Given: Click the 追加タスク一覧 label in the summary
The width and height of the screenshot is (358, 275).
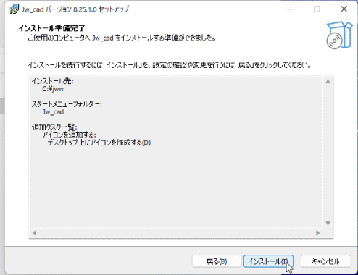Looking at the screenshot, I should (x=54, y=127).
